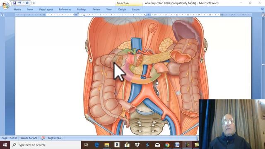Select the Table Tools Layout tab
Viewport: 265px width, 149px height.
(136, 10)
